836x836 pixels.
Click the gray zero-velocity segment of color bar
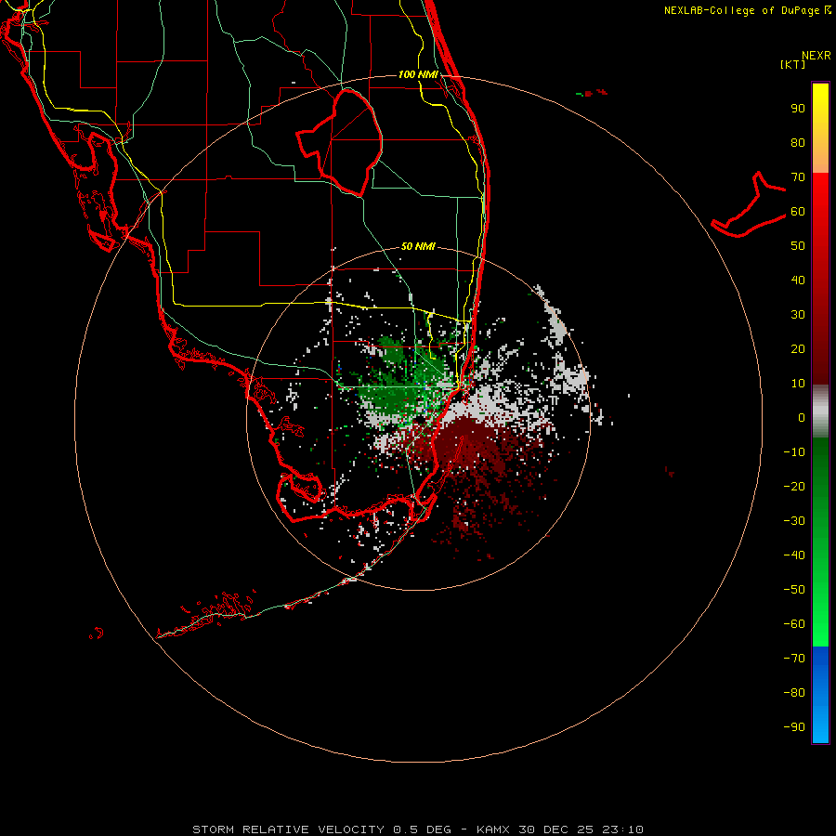820,411
